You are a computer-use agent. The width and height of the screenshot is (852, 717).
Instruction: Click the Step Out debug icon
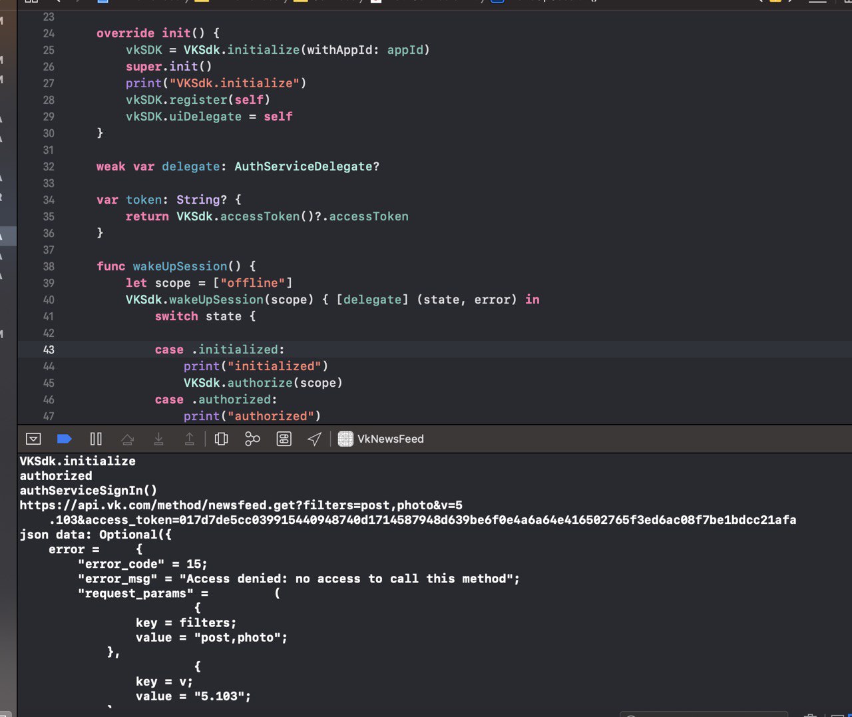[190, 439]
